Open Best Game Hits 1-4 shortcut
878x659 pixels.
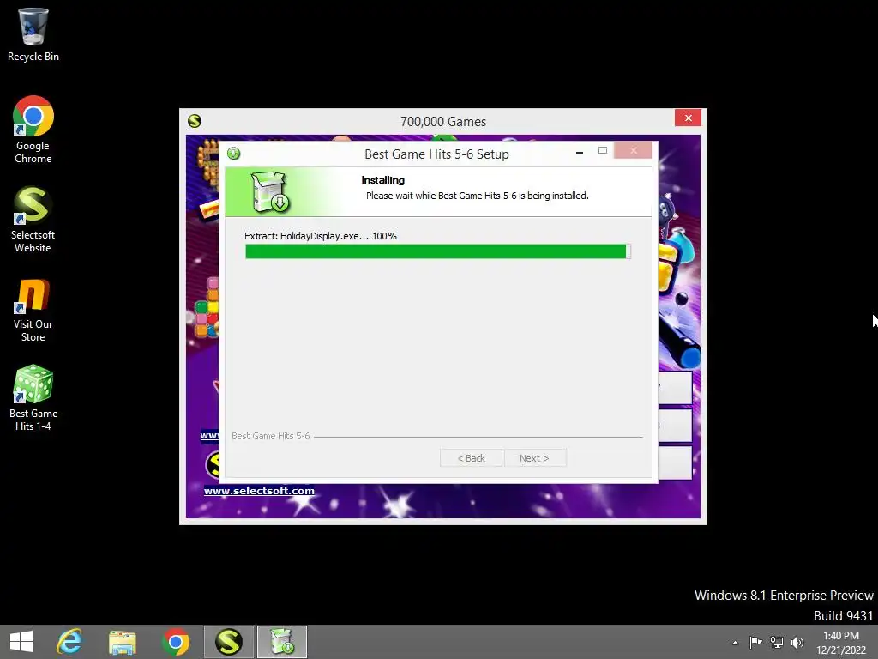tap(33, 398)
